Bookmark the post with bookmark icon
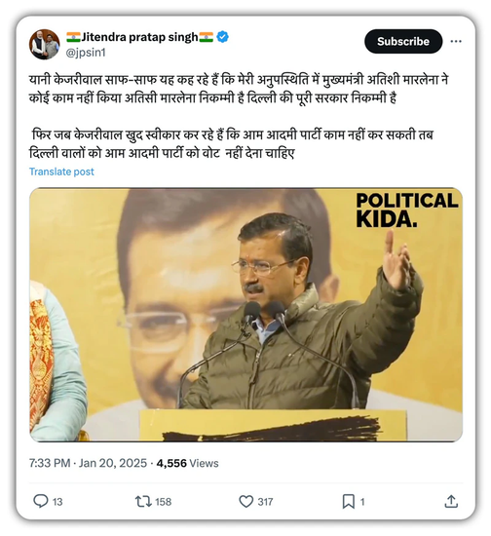 coord(348,502)
